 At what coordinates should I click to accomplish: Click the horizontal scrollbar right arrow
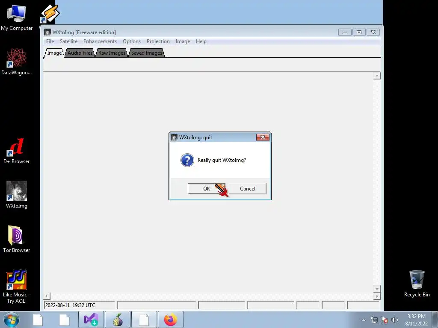[x=377, y=296]
